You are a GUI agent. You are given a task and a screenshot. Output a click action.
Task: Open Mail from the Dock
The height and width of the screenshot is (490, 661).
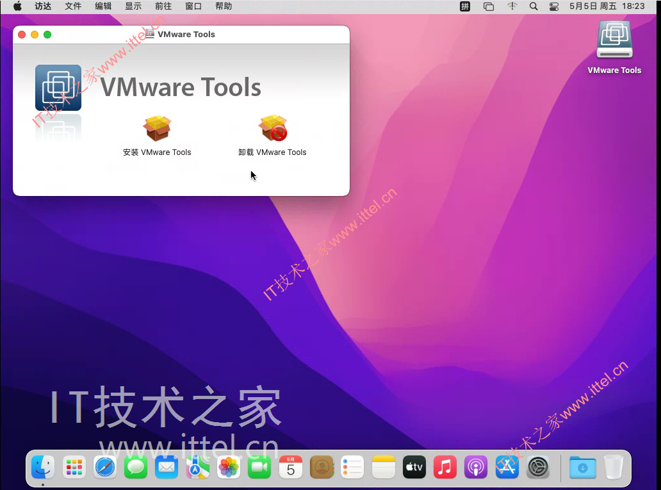click(167, 467)
